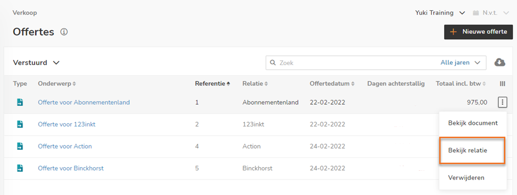Choose Verwijderen in context menu
The height and width of the screenshot is (195, 517).
[473, 178]
